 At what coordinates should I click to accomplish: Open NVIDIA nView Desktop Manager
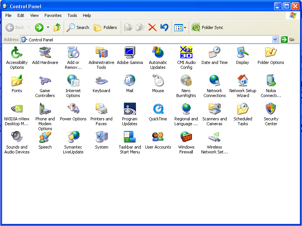point(17,109)
